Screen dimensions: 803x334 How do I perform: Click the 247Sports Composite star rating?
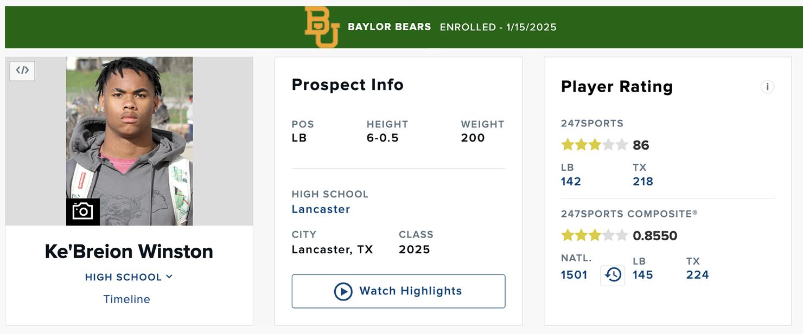[x=594, y=235]
